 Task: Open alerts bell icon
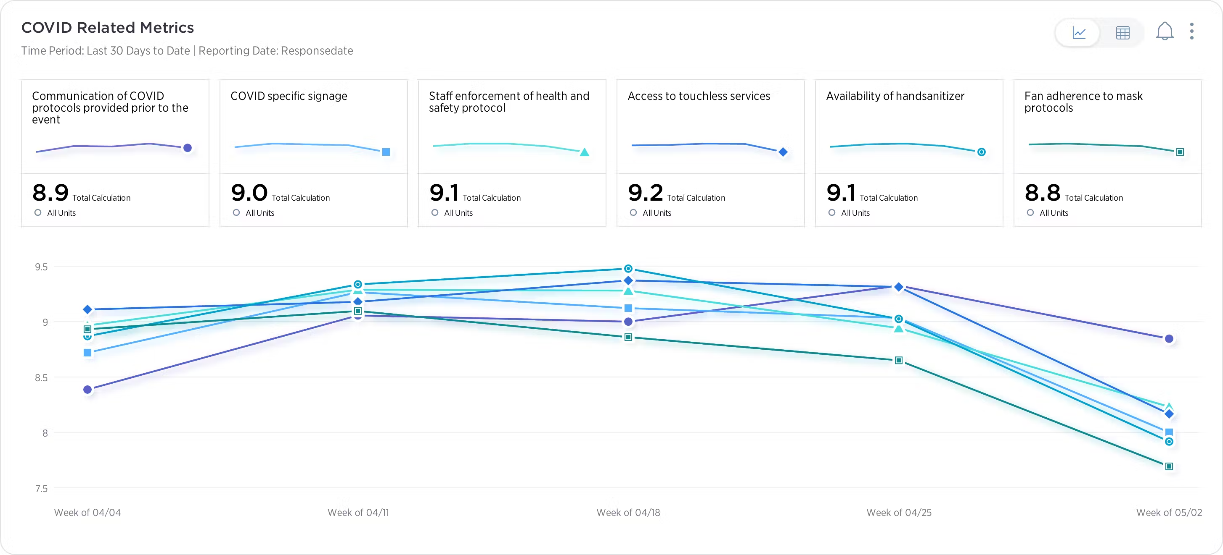click(1164, 32)
